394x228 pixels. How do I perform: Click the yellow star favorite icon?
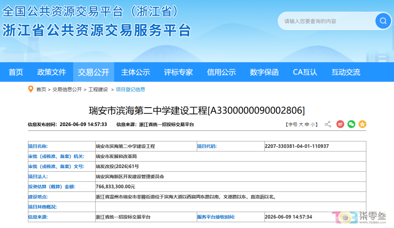362,124
